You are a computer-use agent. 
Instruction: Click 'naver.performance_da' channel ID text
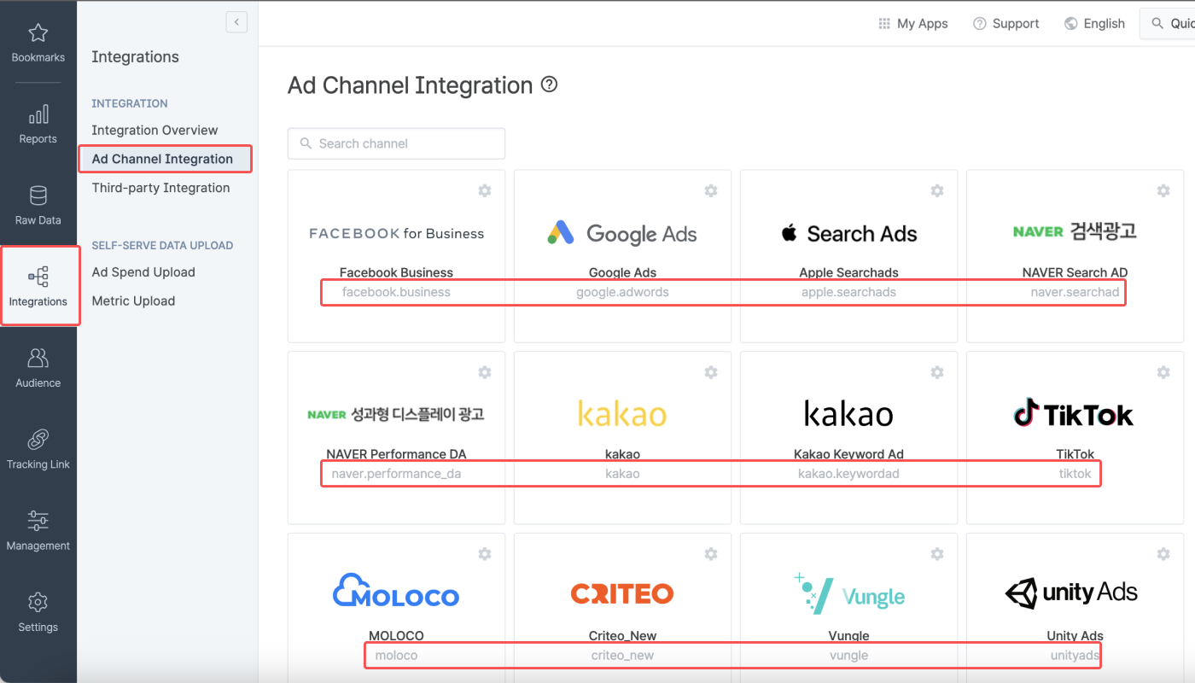pos(396,473)
